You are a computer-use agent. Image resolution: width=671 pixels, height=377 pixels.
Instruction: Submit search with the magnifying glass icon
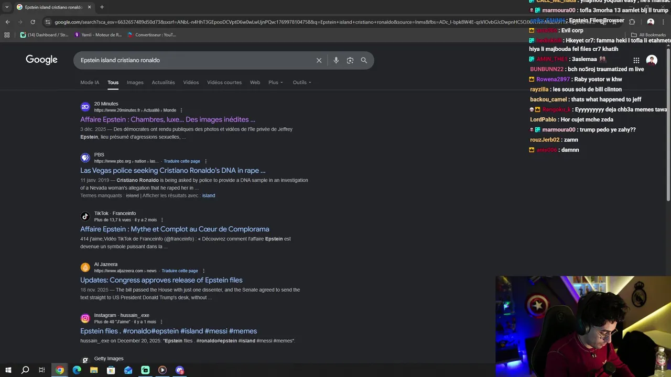tap(364, 60)
